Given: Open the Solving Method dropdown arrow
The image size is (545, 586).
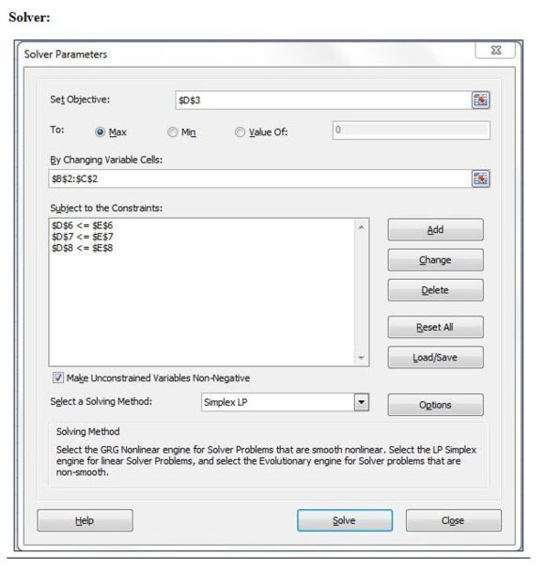Looking at the screenshot, I should click(x=361, y=402).
